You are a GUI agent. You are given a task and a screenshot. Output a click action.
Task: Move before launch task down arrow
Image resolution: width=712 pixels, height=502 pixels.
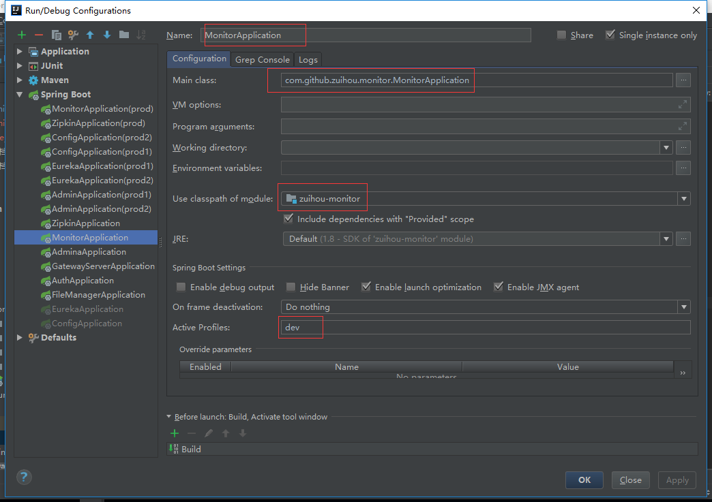coord(243,433)
